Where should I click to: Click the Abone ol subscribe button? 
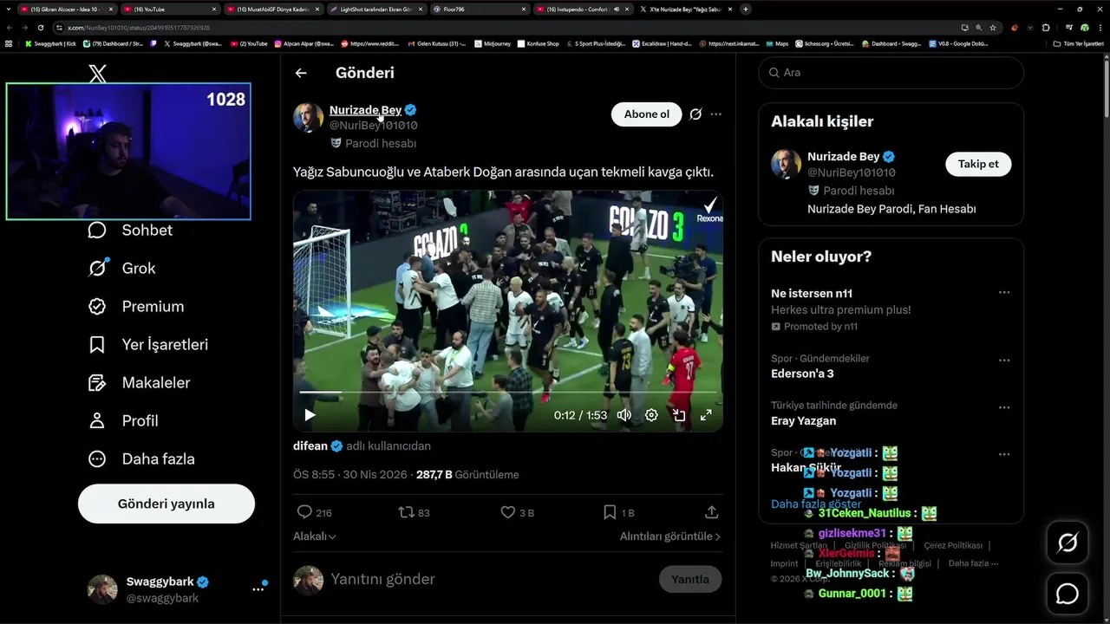pyautogui.click(x=647, y=114)
